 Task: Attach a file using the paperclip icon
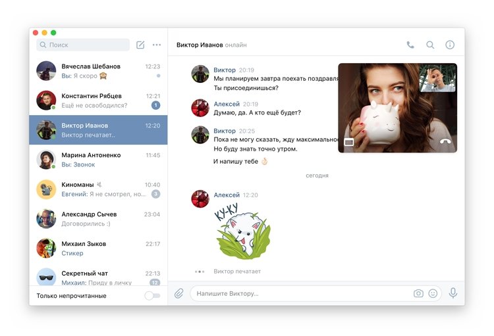pos(179,293)
